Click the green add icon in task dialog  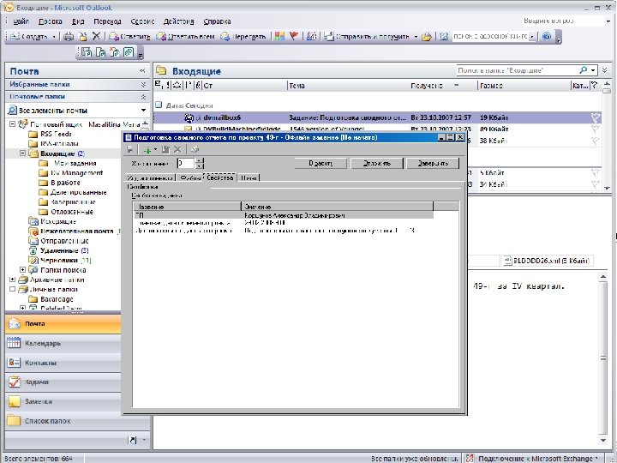[147, 149]
